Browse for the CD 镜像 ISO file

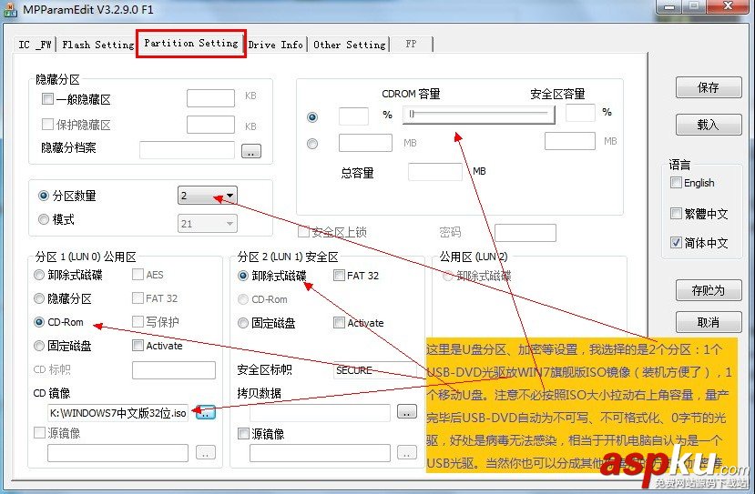pyautogui.click(x=206, y=412)
